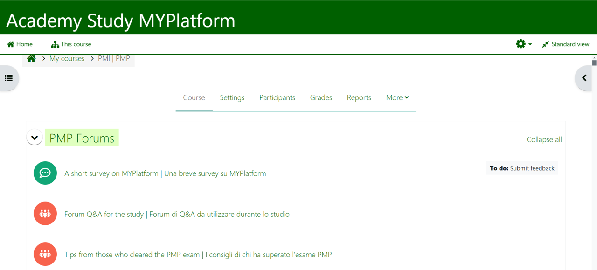Click the breadcrumb home icon
This screenshot has width=597, height=270.
[x=31, y=58]
